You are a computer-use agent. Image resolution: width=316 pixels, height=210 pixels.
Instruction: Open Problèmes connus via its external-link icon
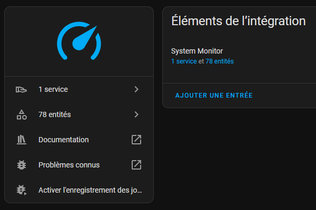tap(136, 165)
